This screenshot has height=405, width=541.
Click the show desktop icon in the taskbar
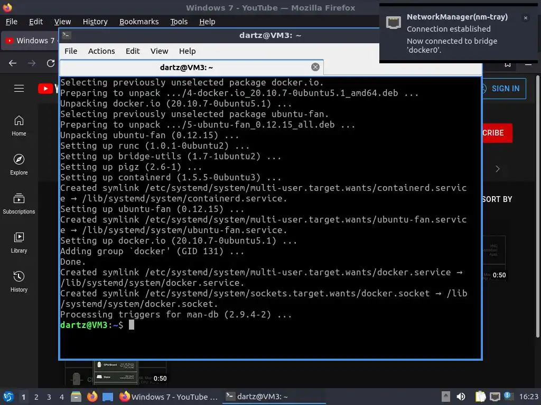[x=108, y=397]
